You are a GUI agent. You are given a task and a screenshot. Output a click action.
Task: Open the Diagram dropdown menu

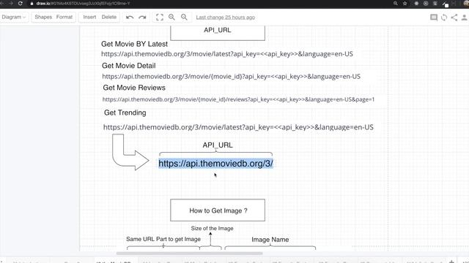coord(13,18)
